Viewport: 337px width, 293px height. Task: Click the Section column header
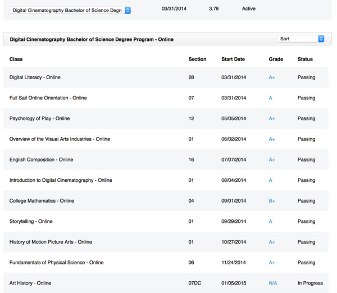197,59
